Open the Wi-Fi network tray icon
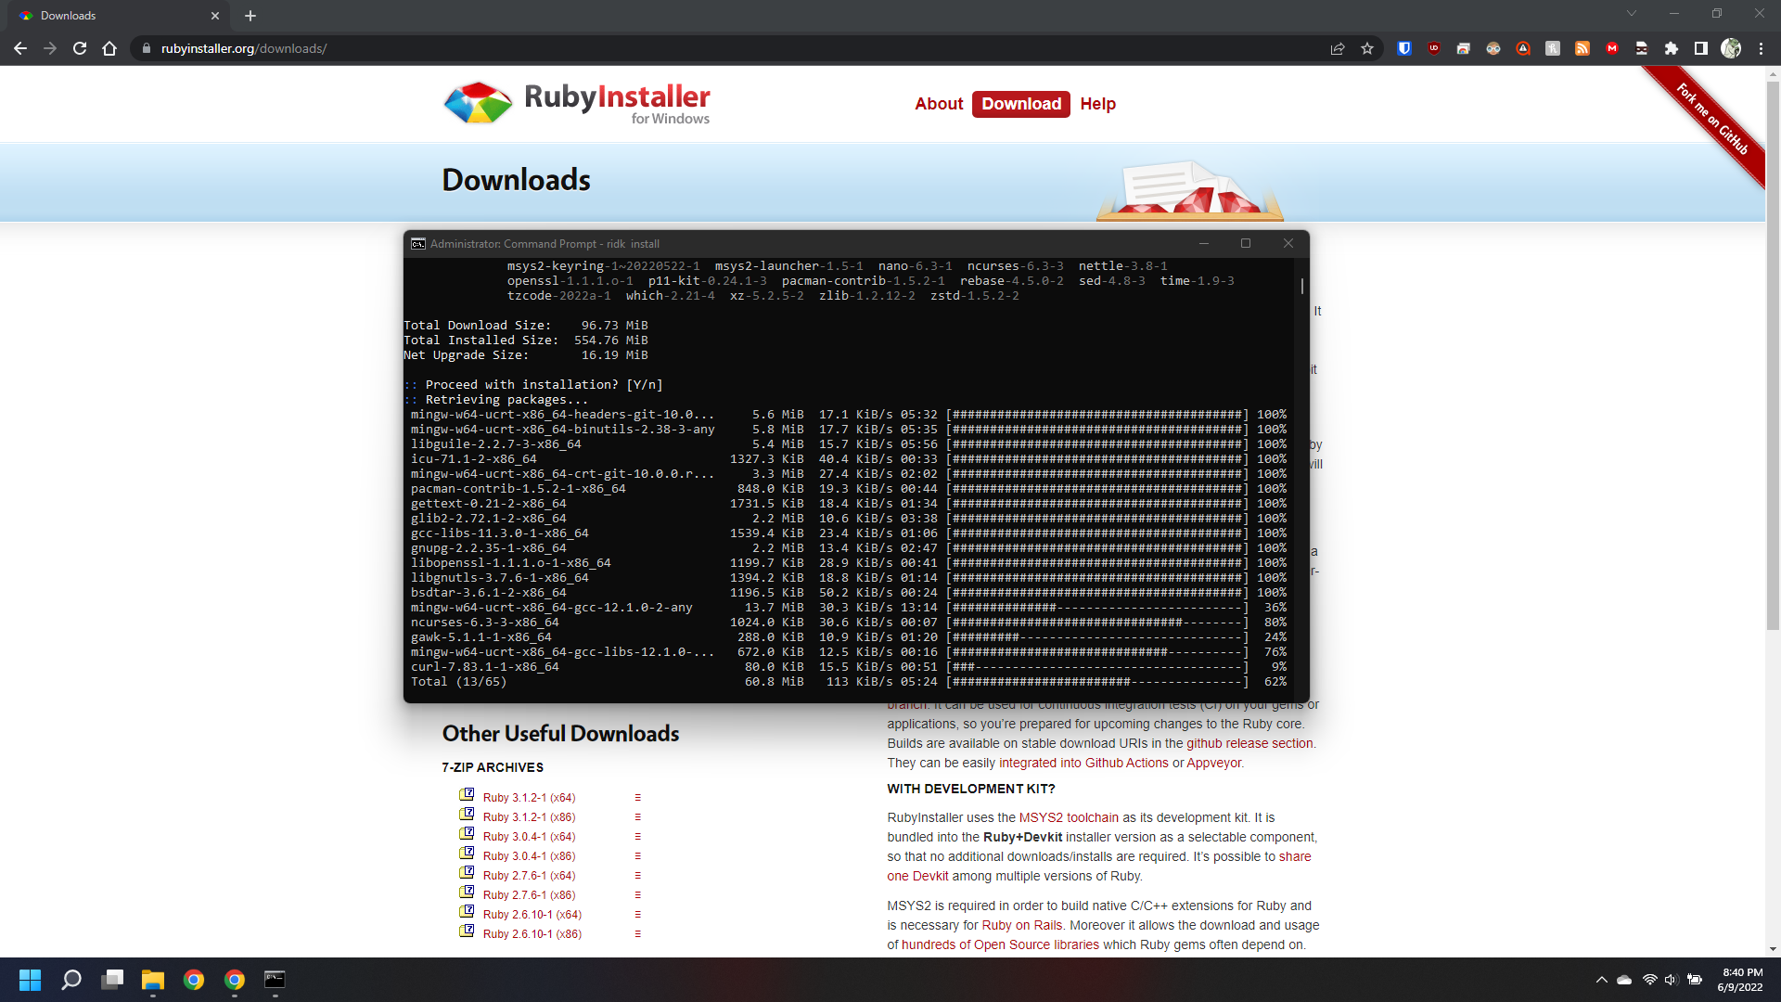Viewport: 1781px width, 1002px height. coord(1649,980)
